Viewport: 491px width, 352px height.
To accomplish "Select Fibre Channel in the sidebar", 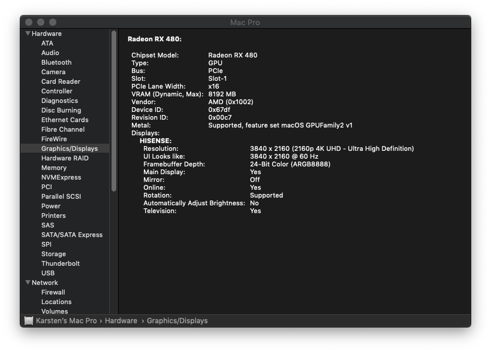I will 63,129.
